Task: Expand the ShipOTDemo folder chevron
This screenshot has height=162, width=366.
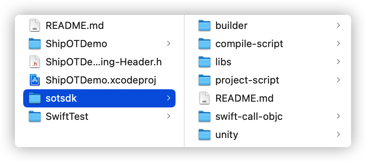Action: [169, 43]
